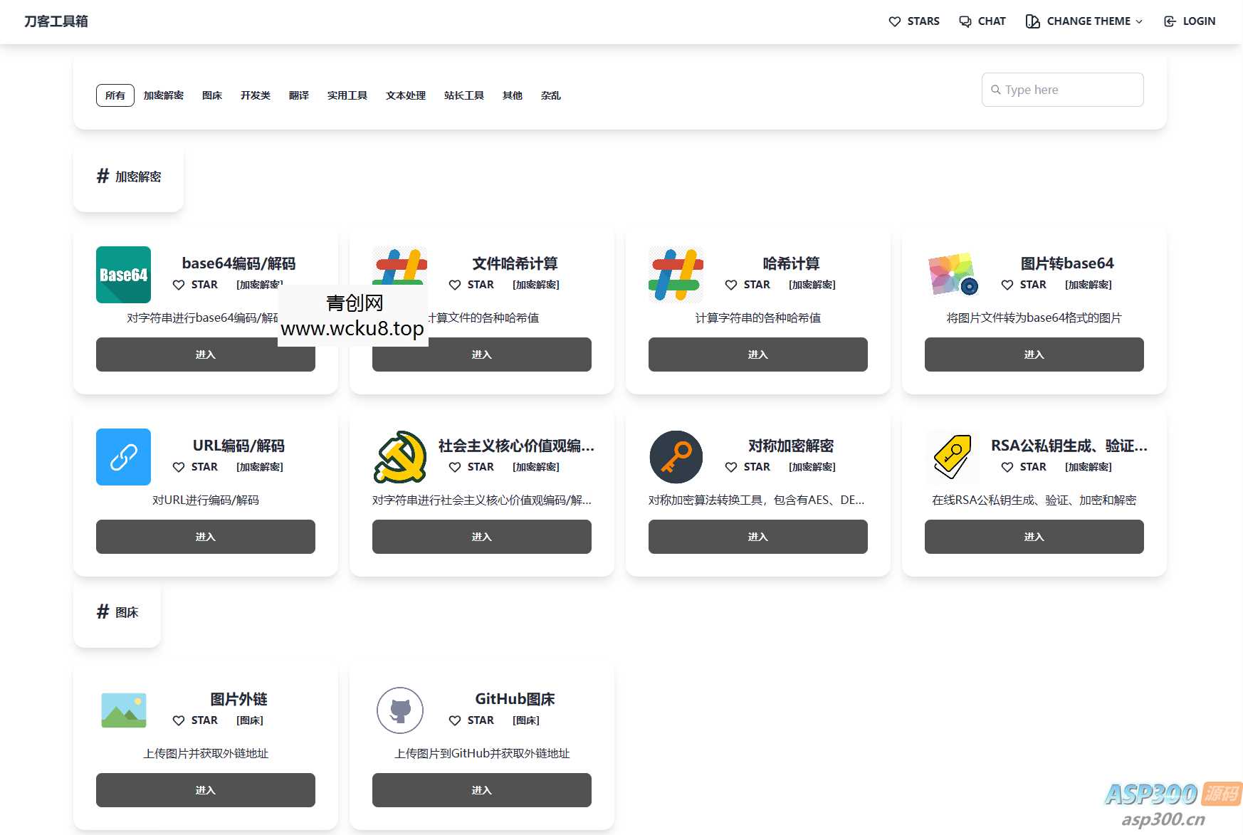Click the Base64 tool icon
1243x835 pixels.
point(122,274)
